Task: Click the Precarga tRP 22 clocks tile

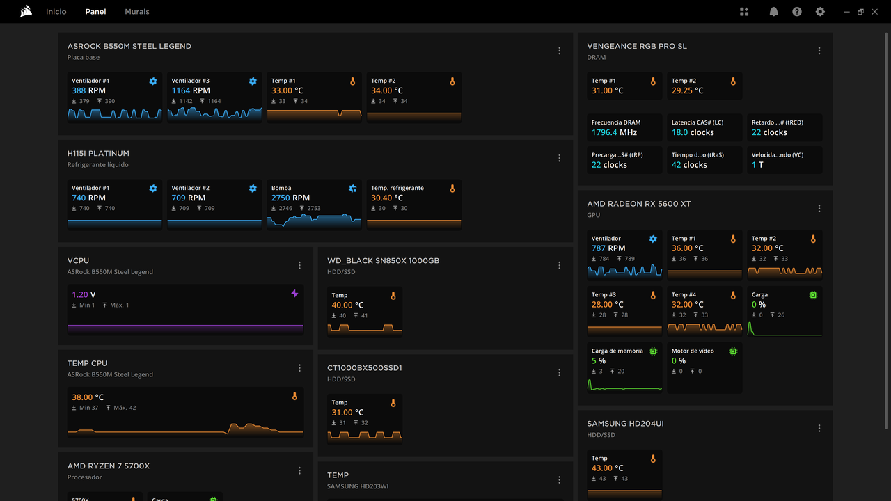Action: pos(625,160)
